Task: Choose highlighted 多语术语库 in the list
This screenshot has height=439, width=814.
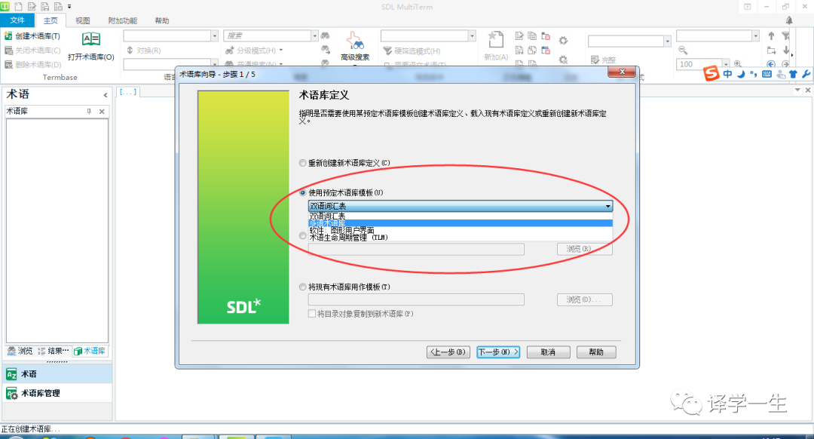Action: point(461,223)
